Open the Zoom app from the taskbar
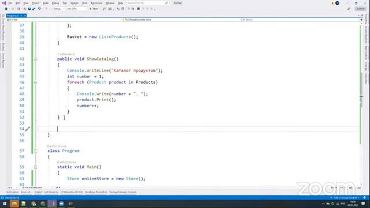This screenshot has width=370, height=208. point(61,203)
